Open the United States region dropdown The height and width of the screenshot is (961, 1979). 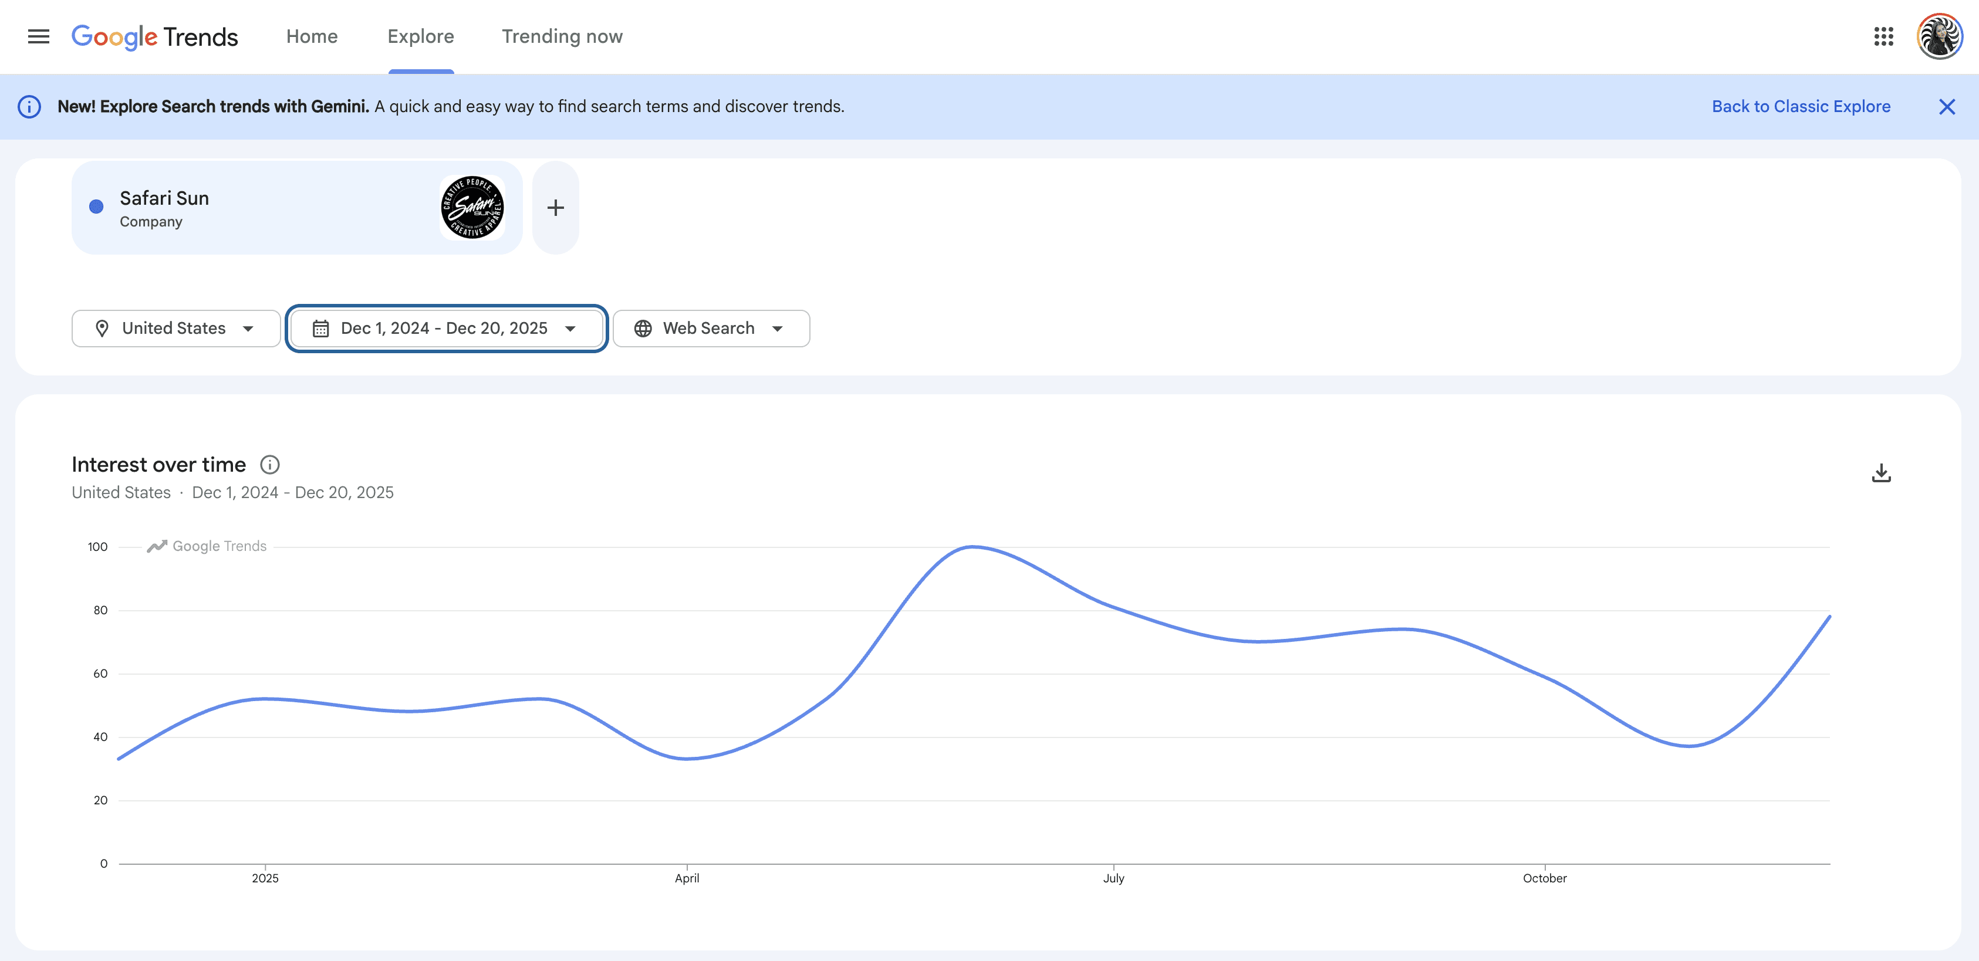pyautogui.click(x=176, y=329)
